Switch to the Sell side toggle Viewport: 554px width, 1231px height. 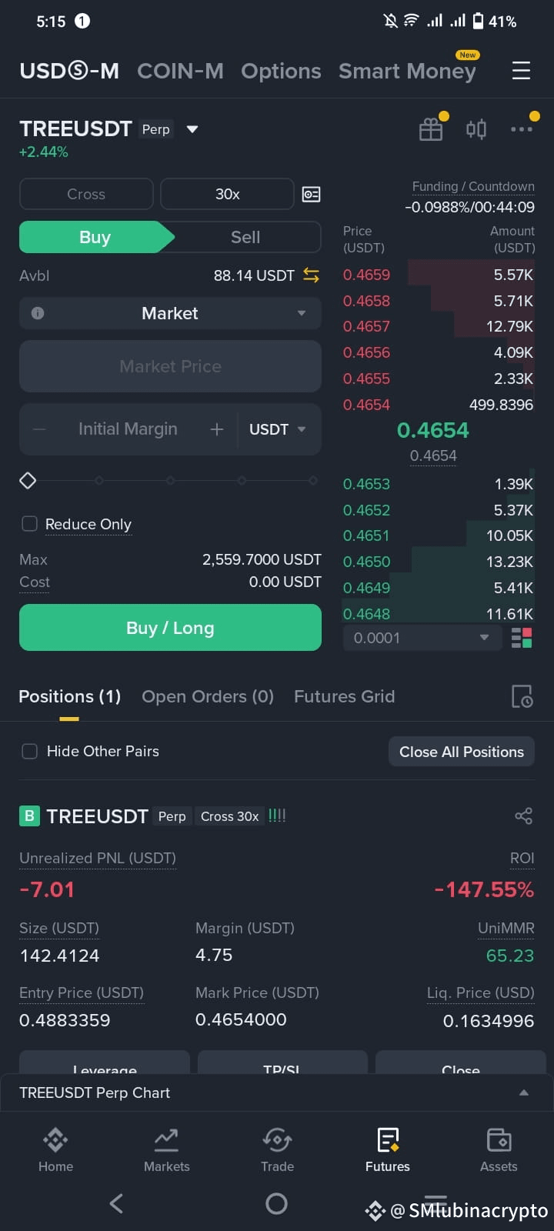(245, 237)
